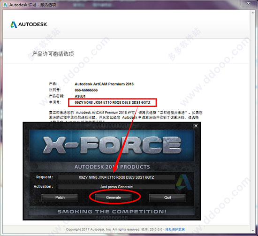Click product name Autodesk ArtCAM Premium 2018
The width and height of the screenshot is (258, 236).
tap(104, 84)
